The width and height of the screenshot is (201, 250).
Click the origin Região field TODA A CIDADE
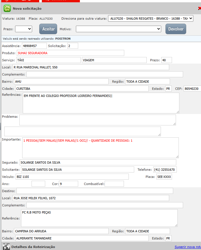[148, 82]
